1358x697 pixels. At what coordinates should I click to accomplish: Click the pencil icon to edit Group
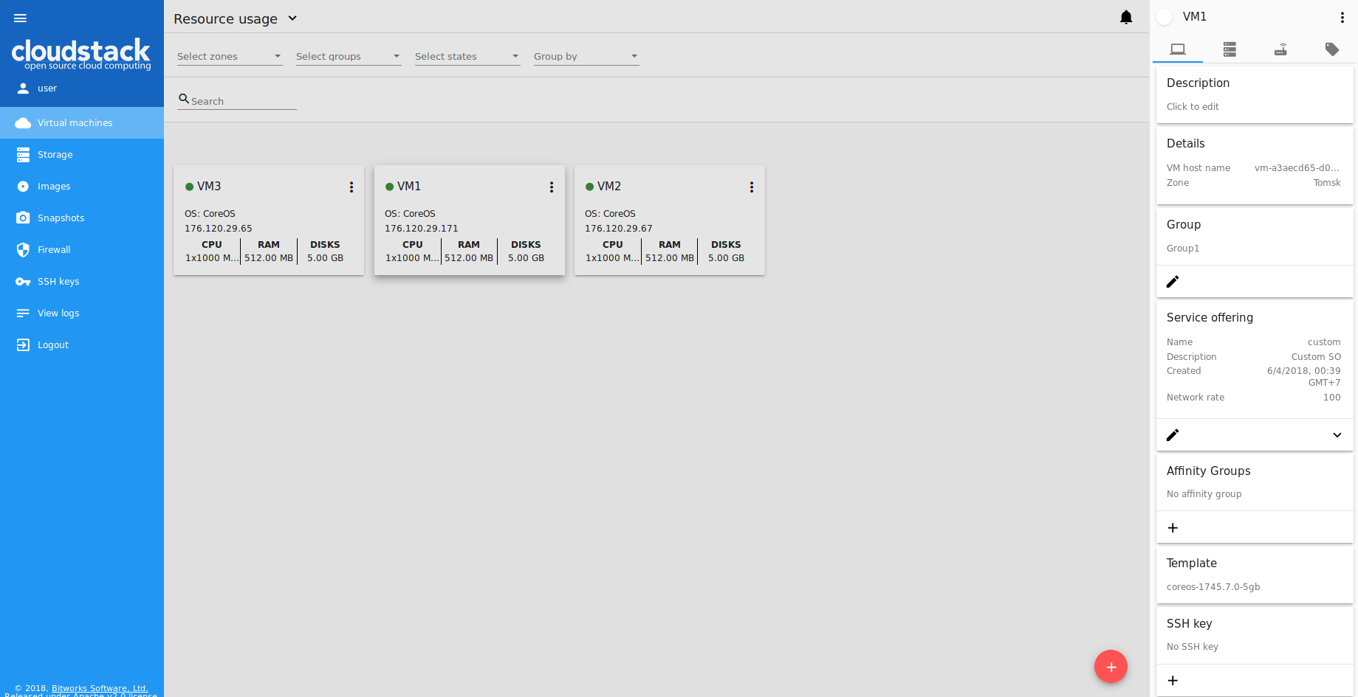1173,282
